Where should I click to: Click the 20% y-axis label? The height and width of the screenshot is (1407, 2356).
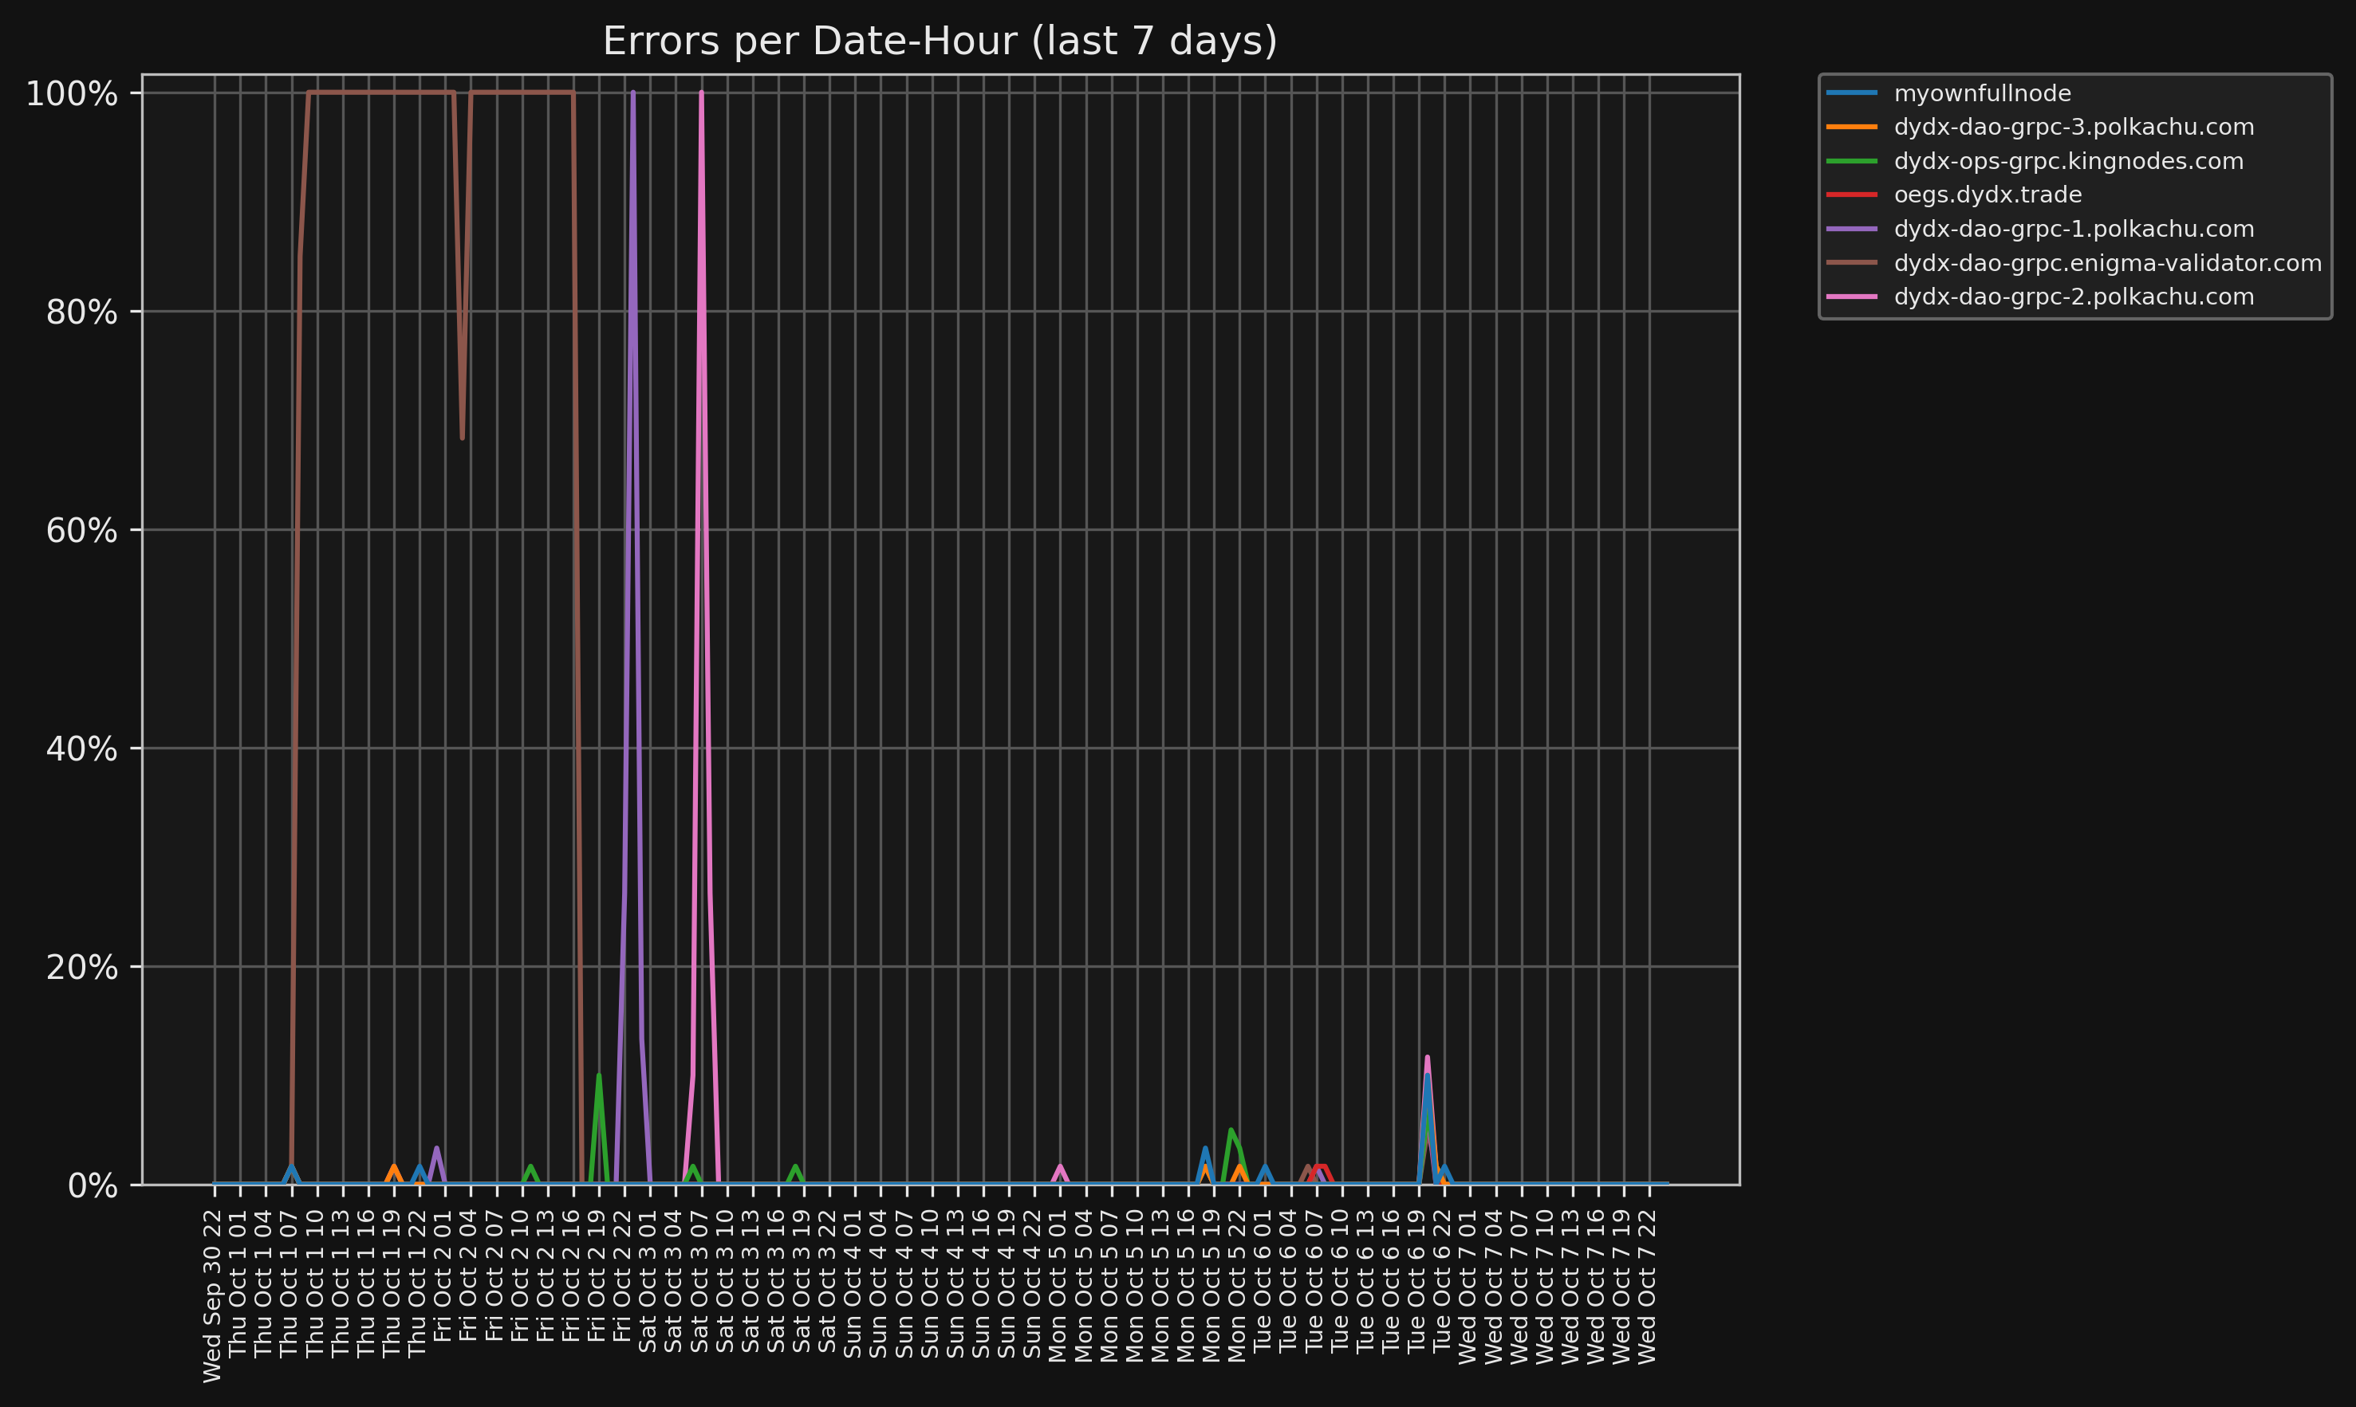(82, 967)
